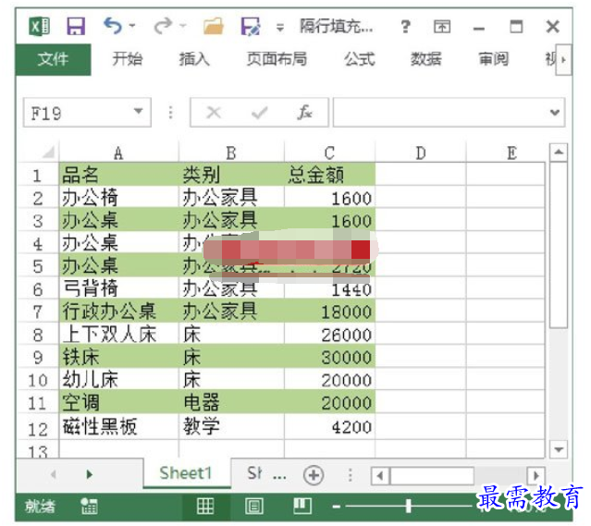Open a file using the folder icon

[214, 27]
